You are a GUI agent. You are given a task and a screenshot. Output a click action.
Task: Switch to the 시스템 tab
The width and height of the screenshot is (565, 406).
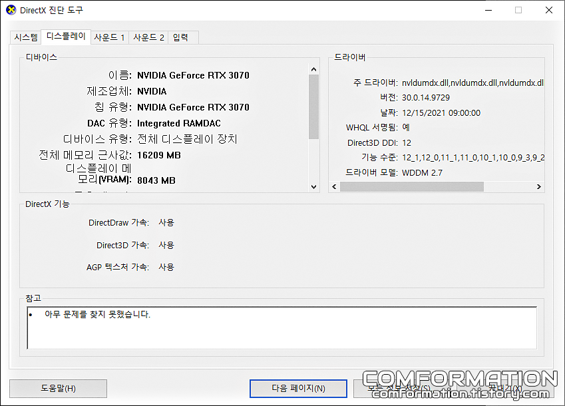pyautogui.click(x=25, y=37)
